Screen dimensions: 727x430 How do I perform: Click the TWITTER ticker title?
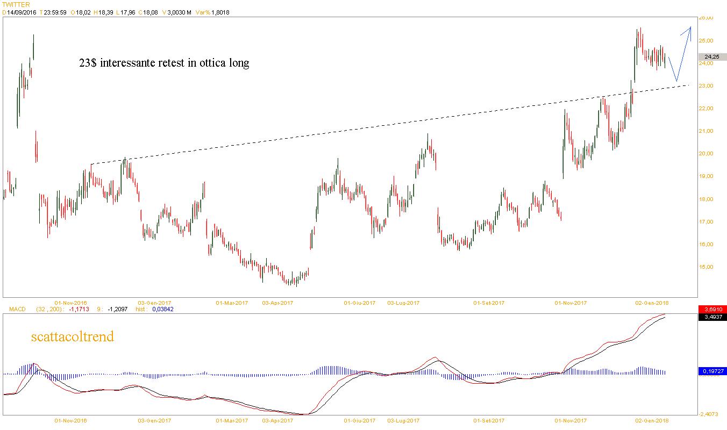[16, 4]
